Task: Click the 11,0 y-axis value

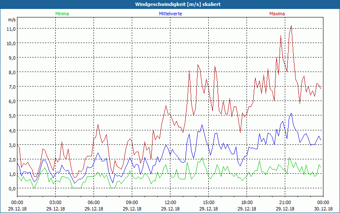Action: click(x=12, y=29)
